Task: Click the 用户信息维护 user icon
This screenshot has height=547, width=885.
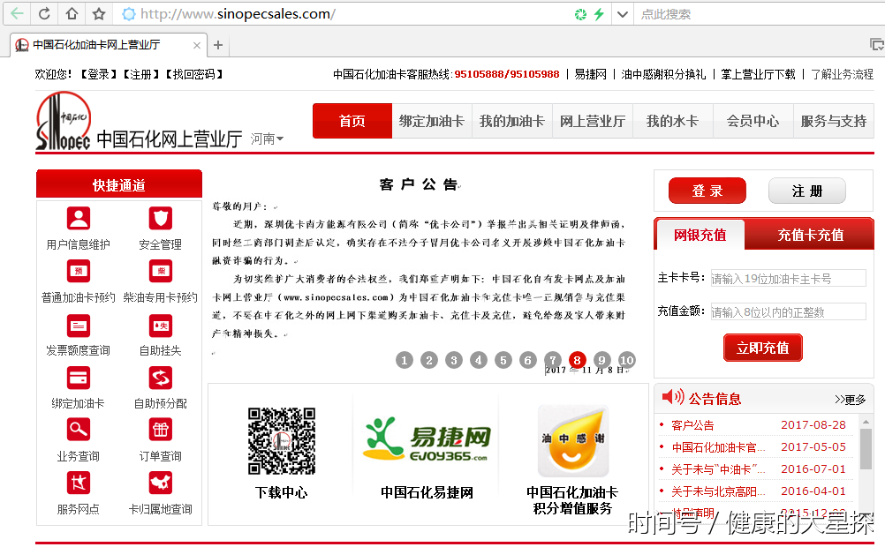Action: [79, 219]
